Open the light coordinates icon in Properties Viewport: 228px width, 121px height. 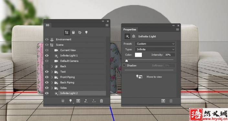134,36
